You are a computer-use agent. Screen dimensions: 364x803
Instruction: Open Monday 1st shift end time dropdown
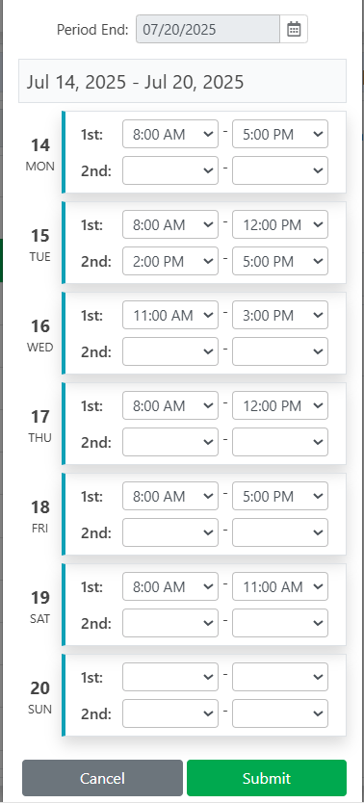(280, 134)
